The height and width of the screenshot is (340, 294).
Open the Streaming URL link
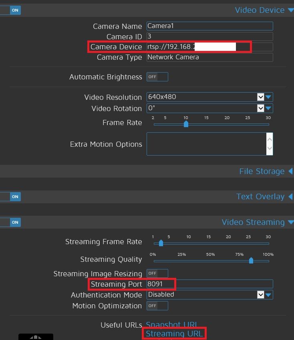pos(174,334)
